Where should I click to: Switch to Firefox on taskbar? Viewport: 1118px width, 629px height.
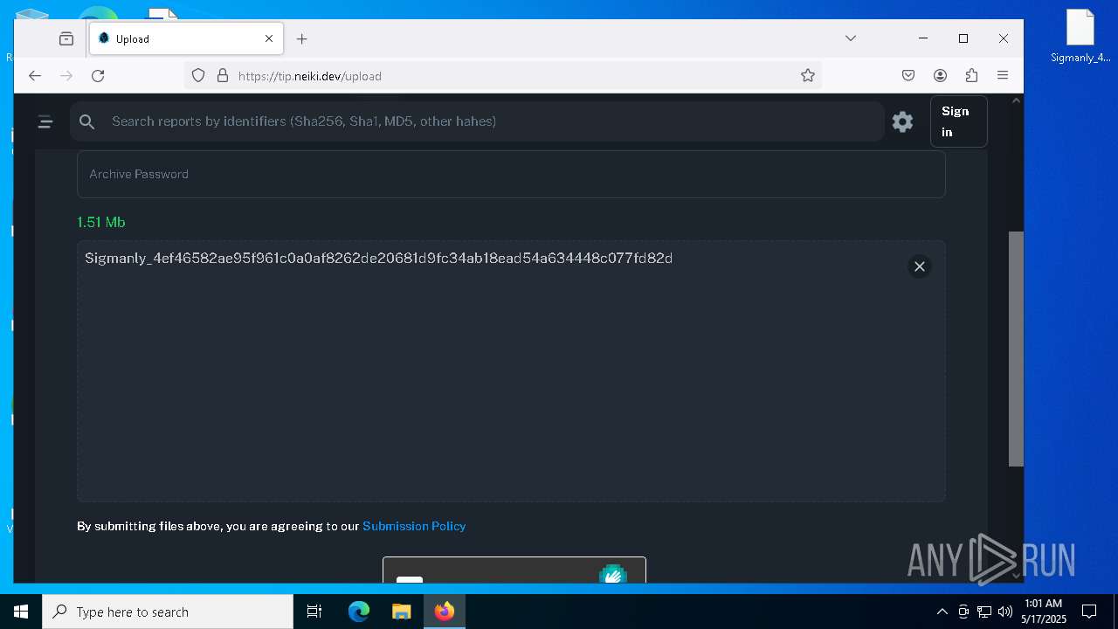[x=445, y=612]
